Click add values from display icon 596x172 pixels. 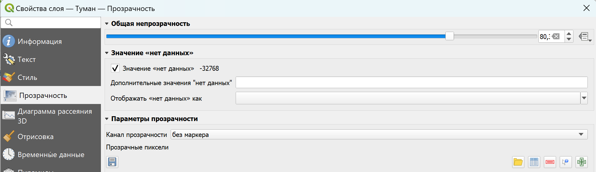click(x=566, y=162)
